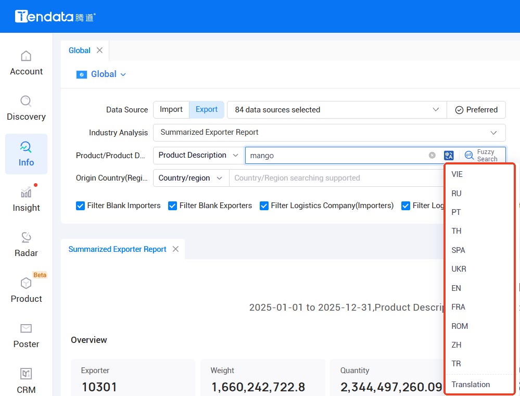Click the Overview heading
The width and height of the screenshot is (520, 396).
[89, 340]
